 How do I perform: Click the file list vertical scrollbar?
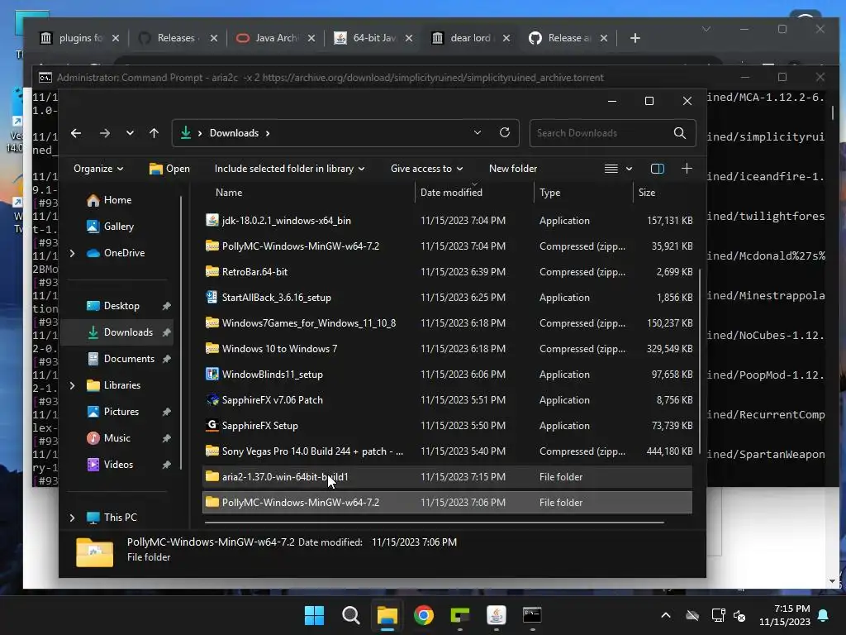(700, 362)
